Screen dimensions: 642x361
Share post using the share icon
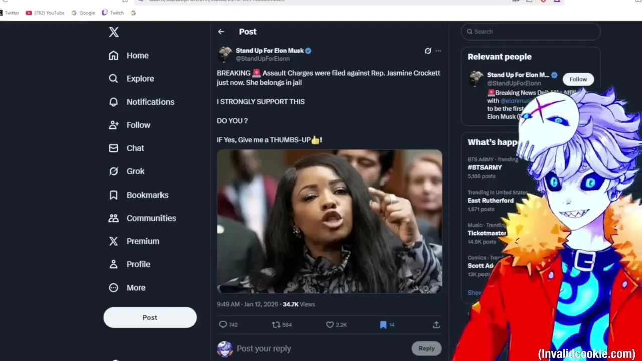coord(436,325)
